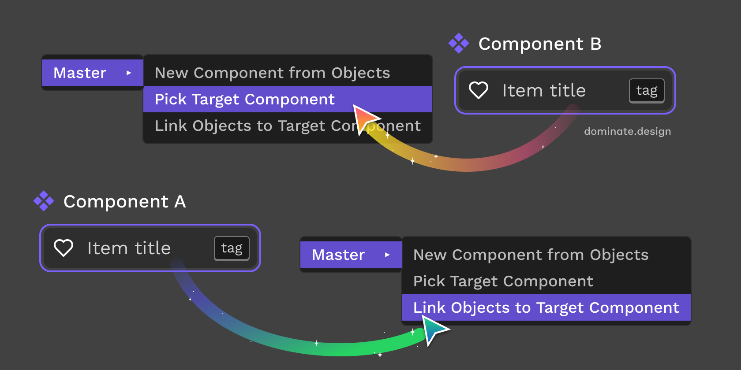Open the dominate.design link
This screenshot has width=741, height=370.
click(x=627, y=131)
